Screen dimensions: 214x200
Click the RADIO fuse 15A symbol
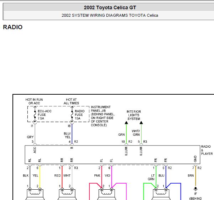click(x=72, y=114)
